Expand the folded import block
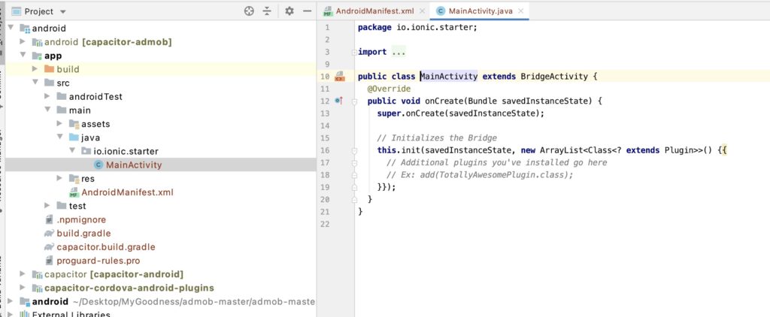The image size is (770, 317). pyautogui.click(x=355, y=52)
